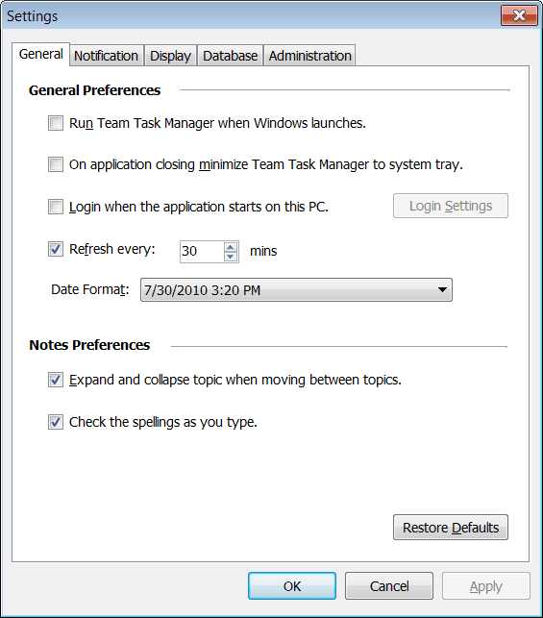The width and height of the screenshot is (543, 618).
Task: Confirm settings with OK button
Action: pyautogui.click(x=292, y=586)
